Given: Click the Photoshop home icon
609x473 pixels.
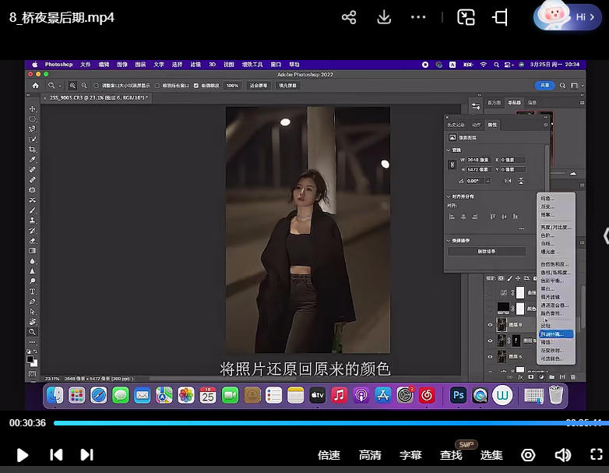Looking at the screenshot, I should pyautogui.click(x=35, y=85).
